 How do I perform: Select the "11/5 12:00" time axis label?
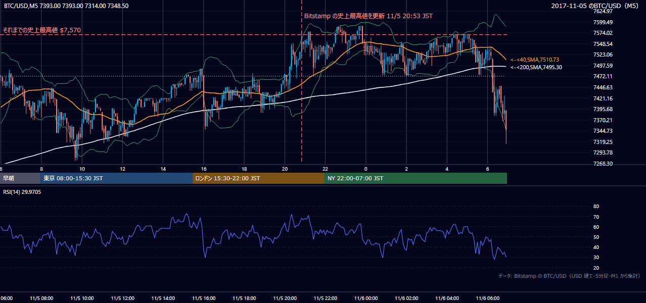tap(122, 298)
